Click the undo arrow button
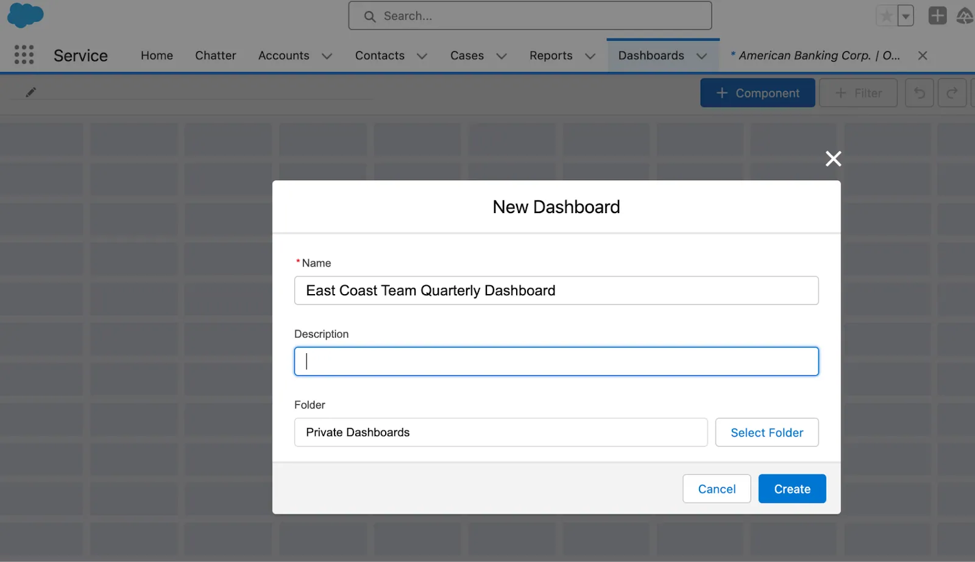 click(920, 93)
